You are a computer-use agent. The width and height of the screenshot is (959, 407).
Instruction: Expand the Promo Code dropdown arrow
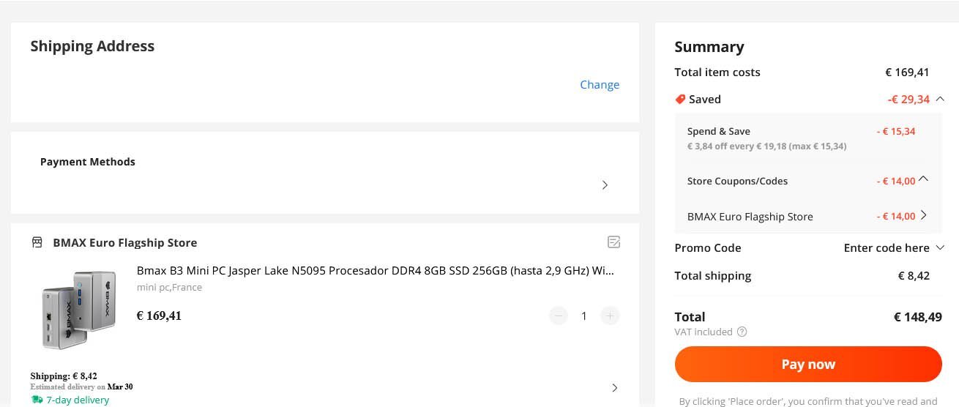[940, 247]
